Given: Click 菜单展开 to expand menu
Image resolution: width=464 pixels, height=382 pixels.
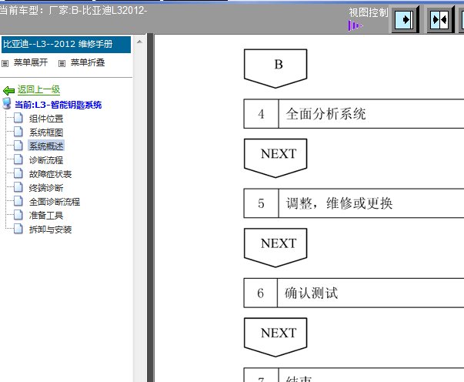Looking at the screenshot, I should 31,62.
